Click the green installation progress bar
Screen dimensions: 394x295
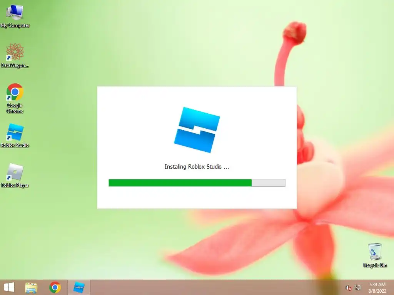(x=197, y=183)
